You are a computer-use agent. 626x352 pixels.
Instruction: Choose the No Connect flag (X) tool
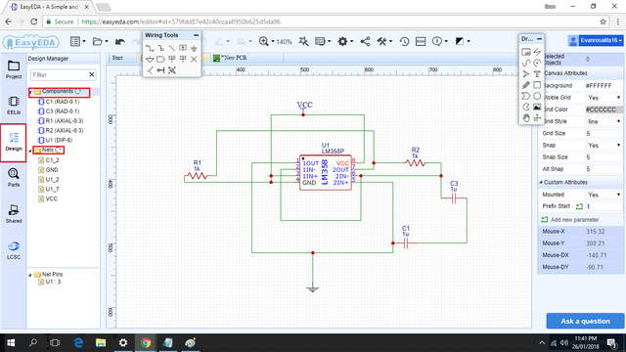tap(194, 60)
